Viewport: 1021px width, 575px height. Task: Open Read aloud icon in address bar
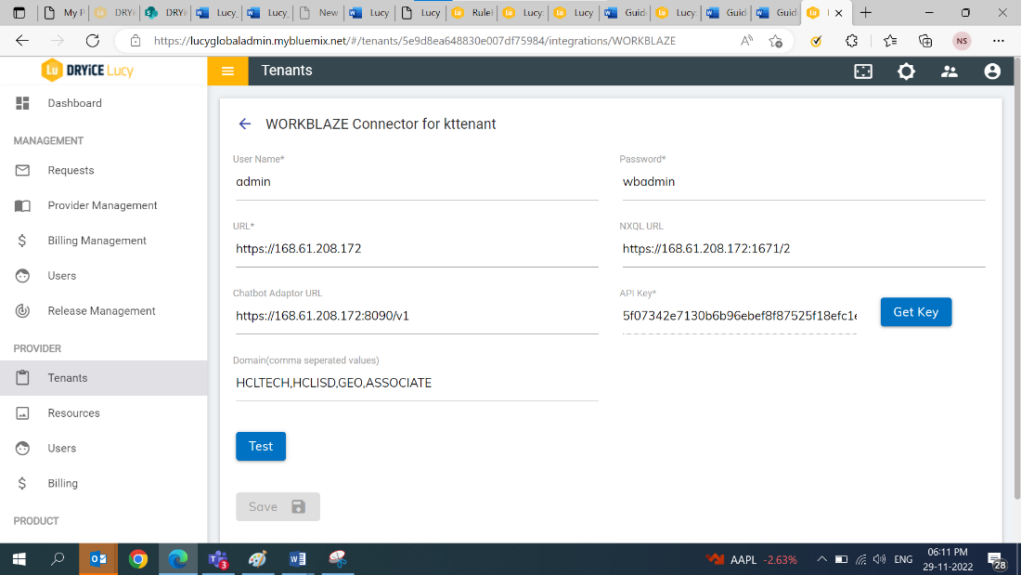click(746, 41)
